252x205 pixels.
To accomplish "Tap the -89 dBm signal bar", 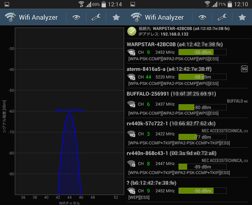I will tap(203, 167).
